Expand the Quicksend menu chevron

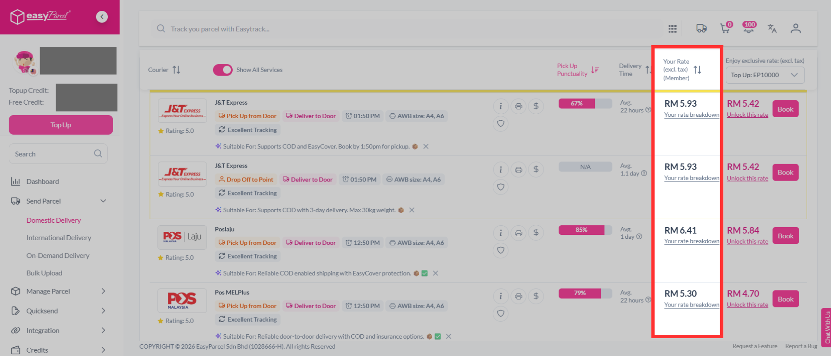(103, 311)
